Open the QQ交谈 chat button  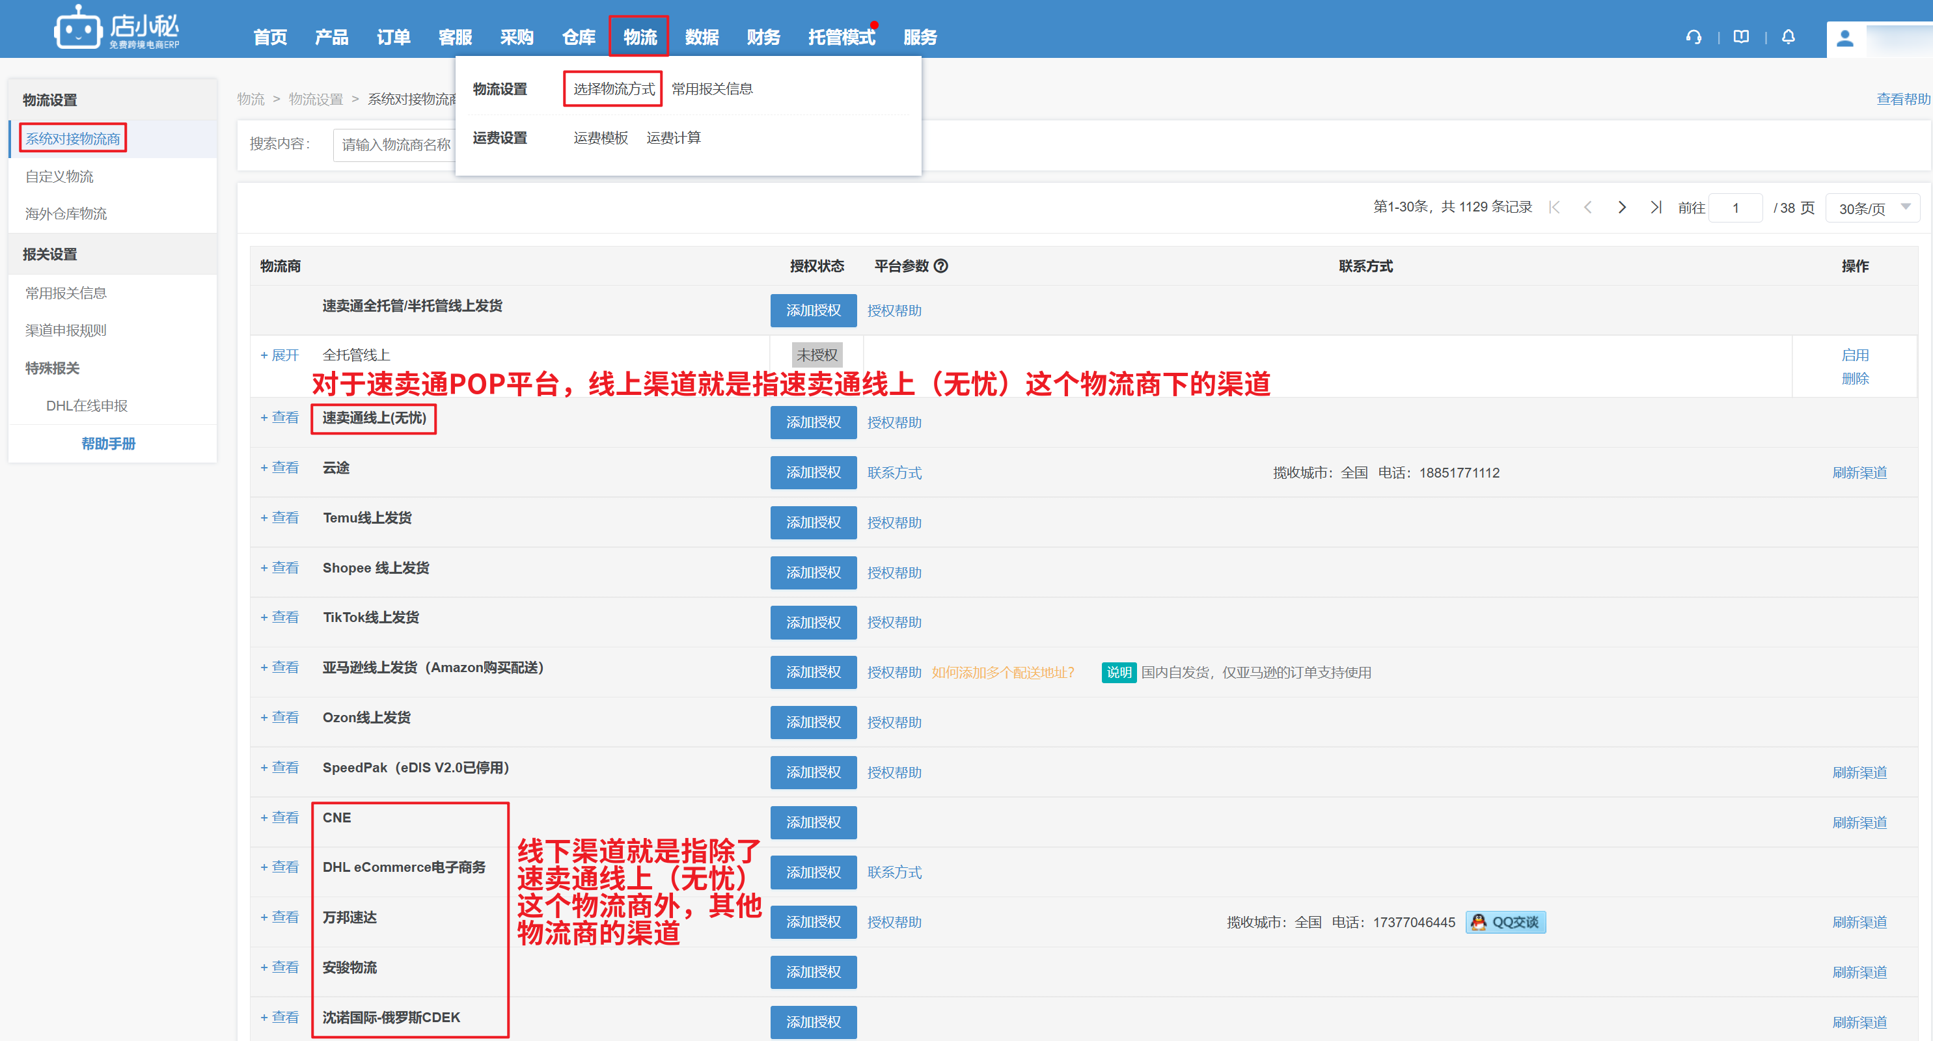[x=1505, y=922]
